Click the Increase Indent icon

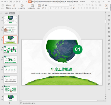[89, 5]
